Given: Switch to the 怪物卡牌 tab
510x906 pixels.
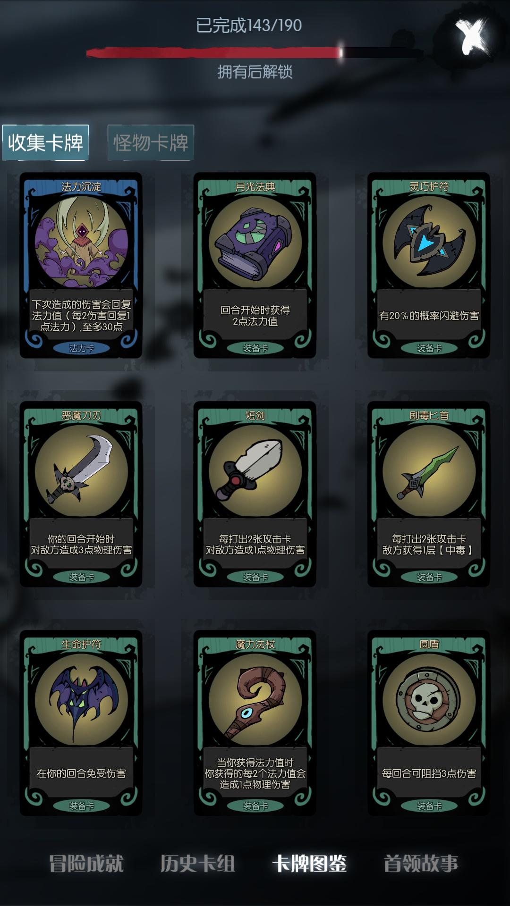Looking at the screenshot, I should tap(151, 143).
